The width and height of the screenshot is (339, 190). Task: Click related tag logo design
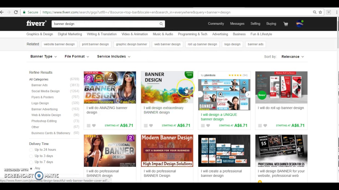point(232,44)
